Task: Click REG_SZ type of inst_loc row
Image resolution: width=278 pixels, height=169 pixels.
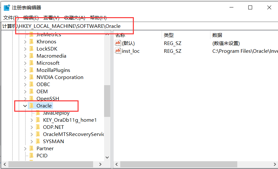Action: [x=173, y=51]
